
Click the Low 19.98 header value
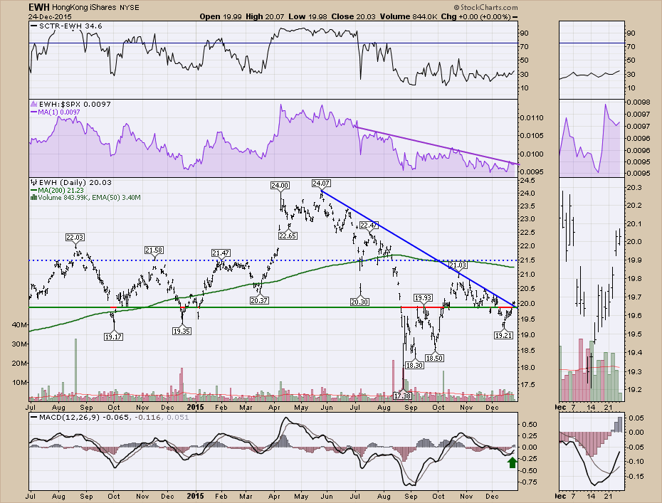(x=308, y=16)
